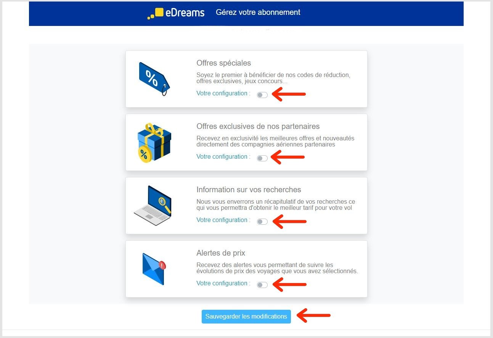
Task: Click Offres exclusives de nos partenaires heading
Action: click(258, 126)
